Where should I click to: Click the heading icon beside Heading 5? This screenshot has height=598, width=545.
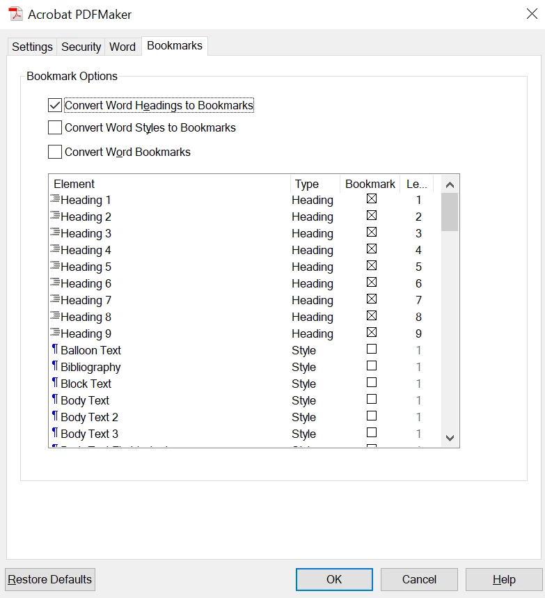point(55,266)
